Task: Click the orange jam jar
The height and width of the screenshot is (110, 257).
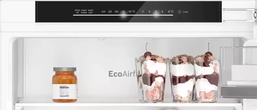Action: tap(65, 85)
